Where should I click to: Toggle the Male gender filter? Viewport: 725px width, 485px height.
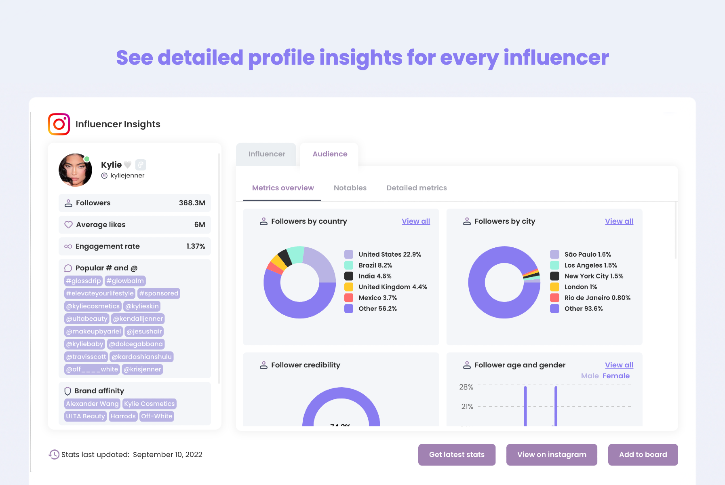point(590,376)
